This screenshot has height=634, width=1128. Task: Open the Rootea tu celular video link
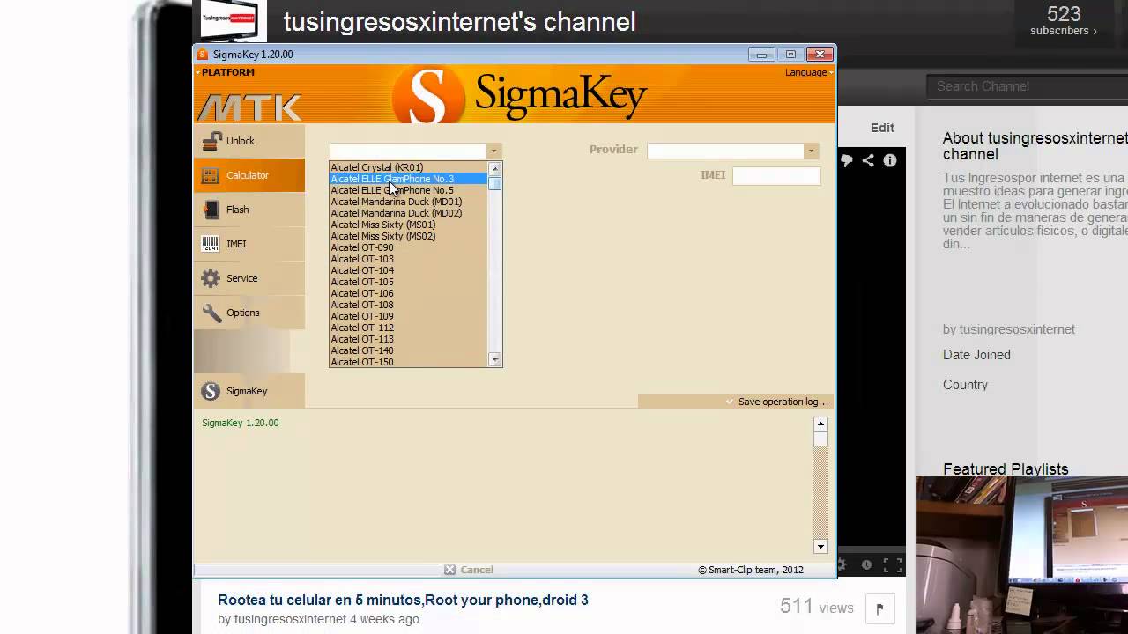403,600
